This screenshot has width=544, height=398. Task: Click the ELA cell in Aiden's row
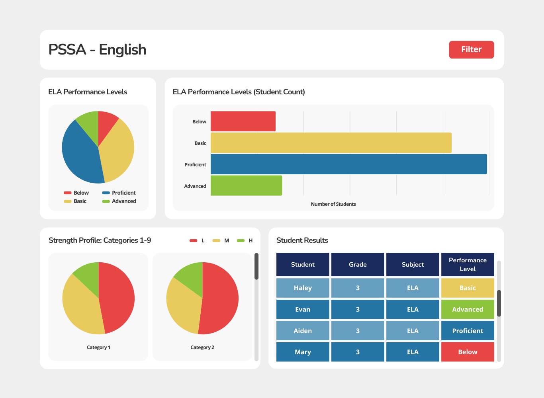tap(413, 331)
